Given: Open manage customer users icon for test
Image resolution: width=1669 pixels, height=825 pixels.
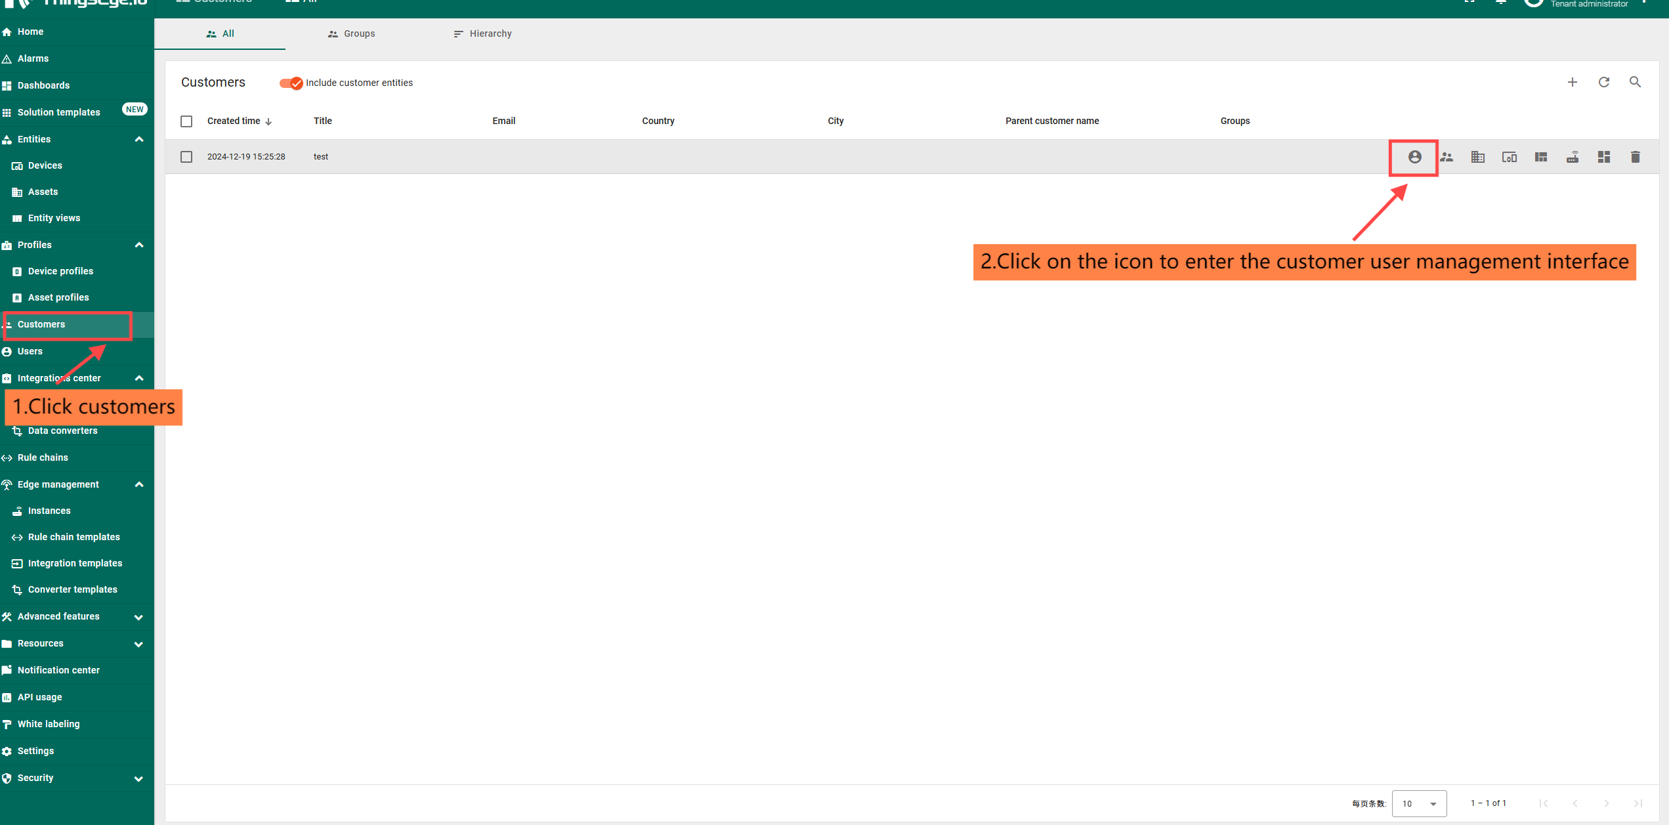Looking at the screenshot, I should [1414, 157].
